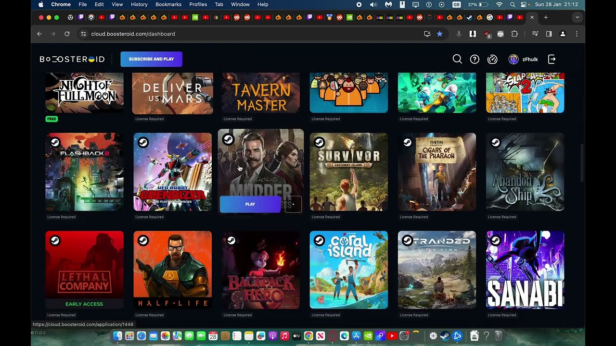Bookmark this page with the star icon
This screenshot has width=616, height=346.
[x=439, y=34]
